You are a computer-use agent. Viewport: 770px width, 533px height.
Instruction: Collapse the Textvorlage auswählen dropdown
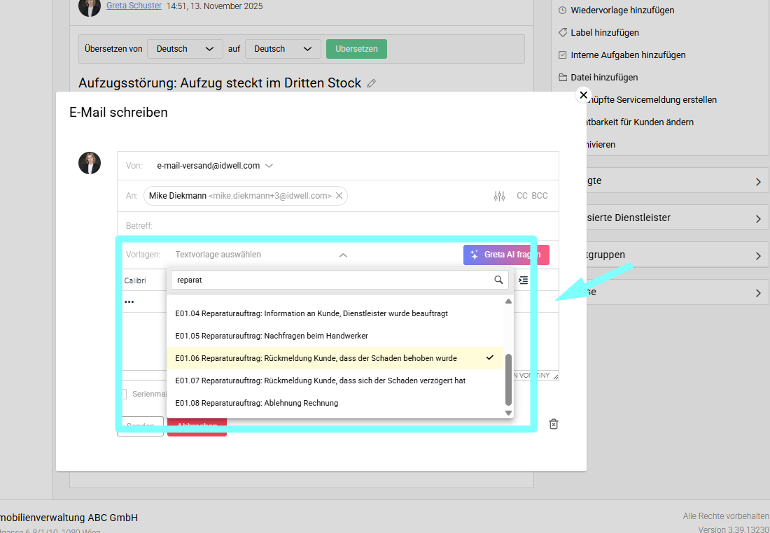343,255
